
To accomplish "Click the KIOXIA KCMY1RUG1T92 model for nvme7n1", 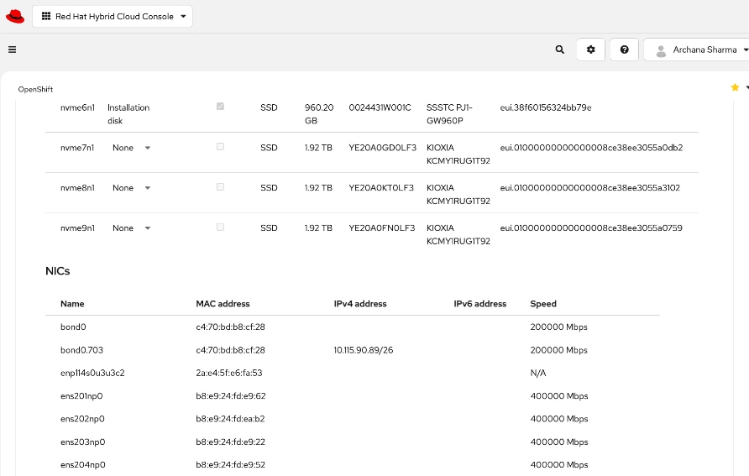I will pyautogui.click(x=458, y=154).
